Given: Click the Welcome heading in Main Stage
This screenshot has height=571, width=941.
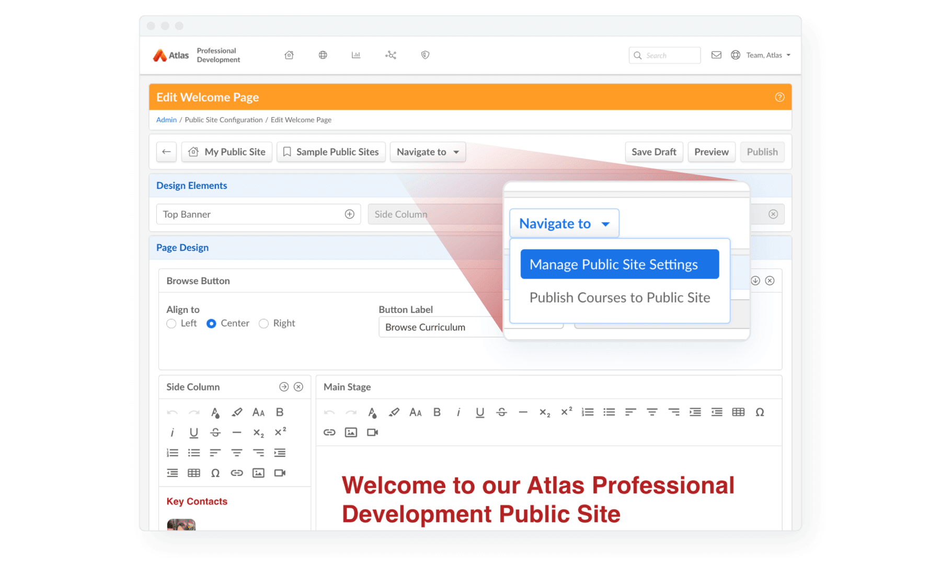Looking at the screenshot, I should coord(538,499).
